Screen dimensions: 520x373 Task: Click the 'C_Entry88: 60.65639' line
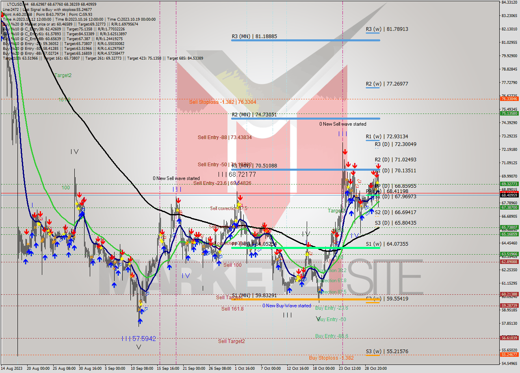tap(63, 39)
